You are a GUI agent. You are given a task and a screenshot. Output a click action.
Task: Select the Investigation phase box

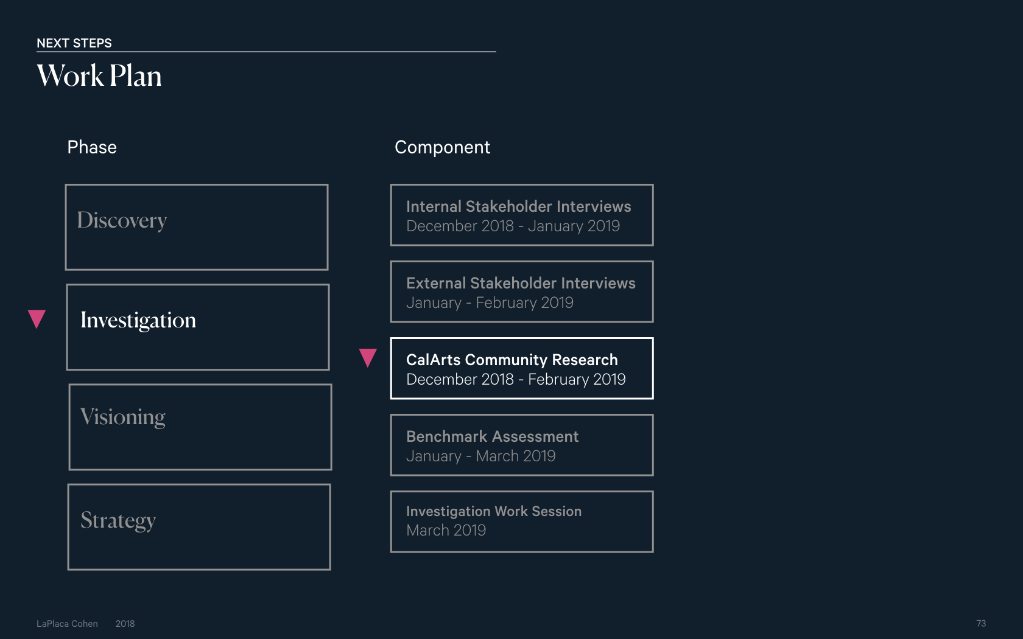click(x=198, y=327)
